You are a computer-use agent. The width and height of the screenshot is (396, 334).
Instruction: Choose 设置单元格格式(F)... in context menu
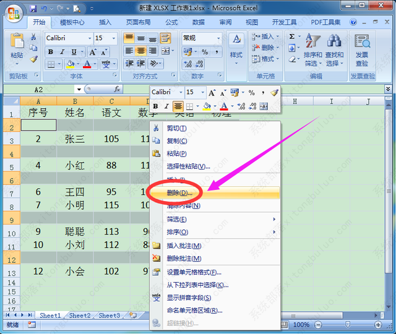pyautogui.click(x=194, y=272)
